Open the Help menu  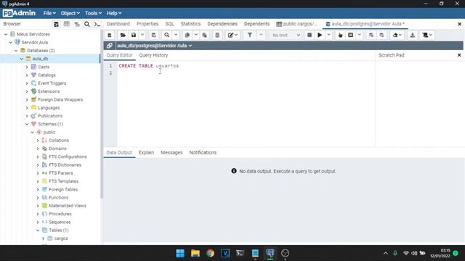coord(114,13)
